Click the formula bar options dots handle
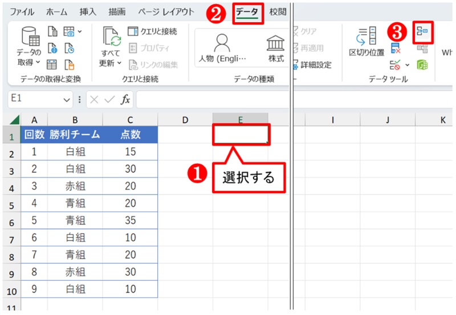 coord(79,100)
